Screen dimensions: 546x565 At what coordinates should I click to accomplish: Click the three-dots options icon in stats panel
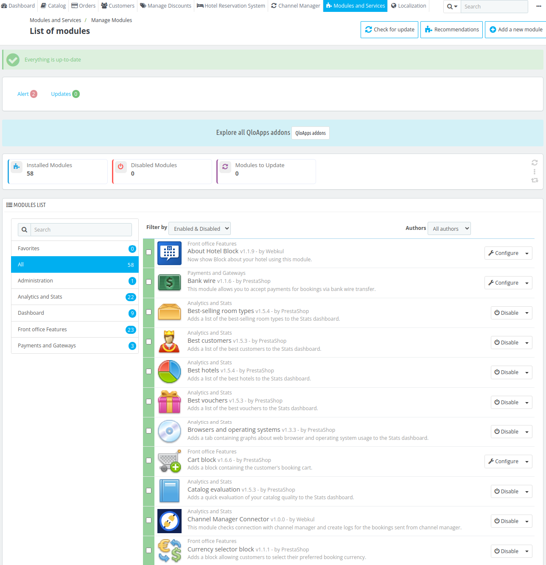[535, 172]
